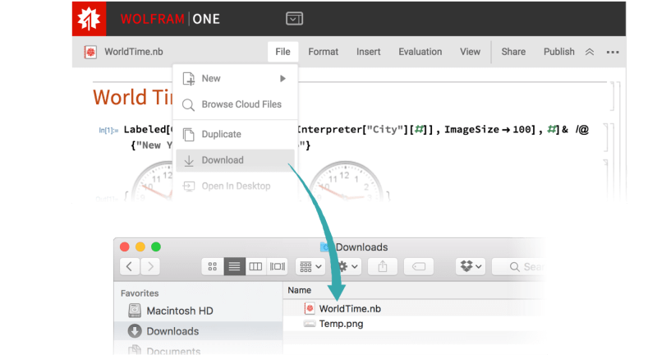
Task: Click the WorldTime.nb notebook title
Action: 134,52
